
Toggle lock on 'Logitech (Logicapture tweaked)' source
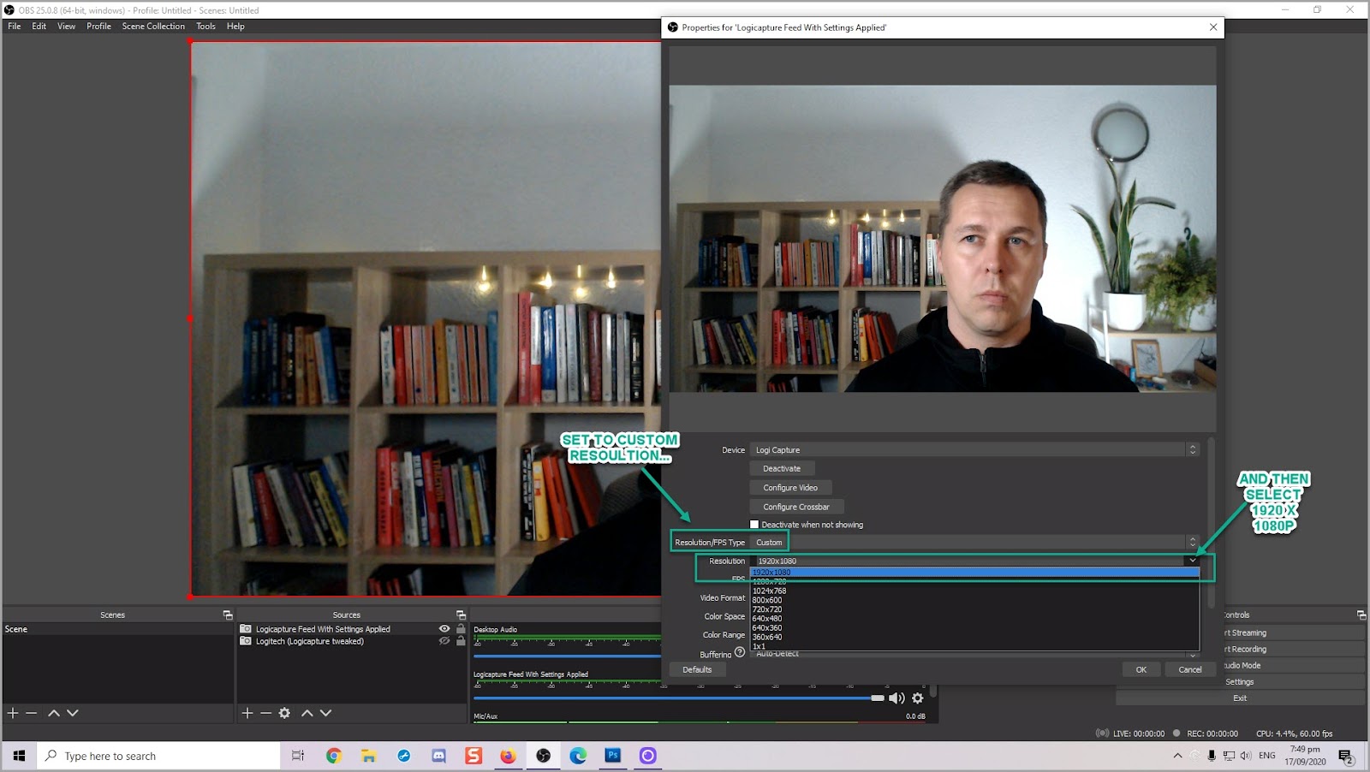(x=461, y=641)
